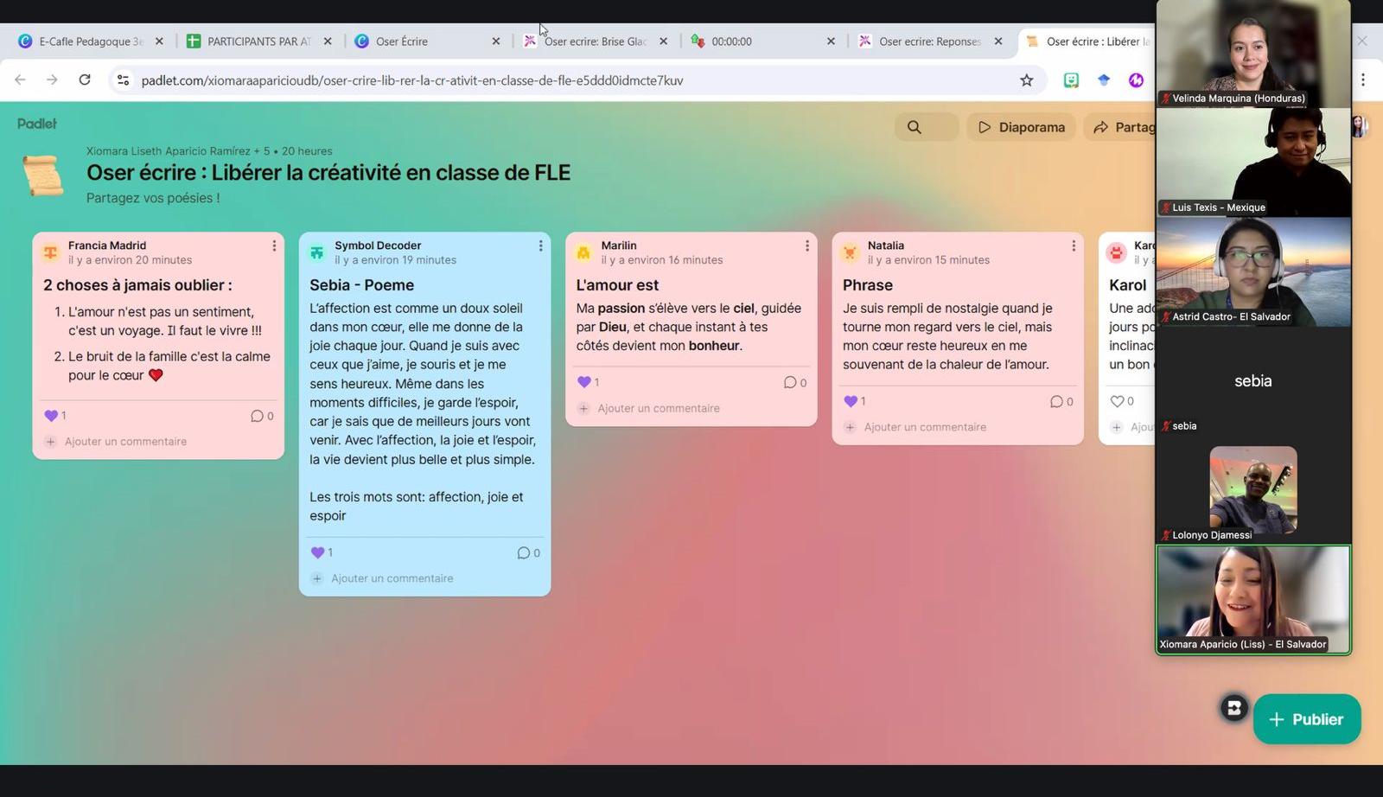Open comments on Marilin post
1383x797 pixels.
coord(794,382)
